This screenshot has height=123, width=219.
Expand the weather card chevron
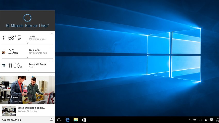[x=28, y=43]
